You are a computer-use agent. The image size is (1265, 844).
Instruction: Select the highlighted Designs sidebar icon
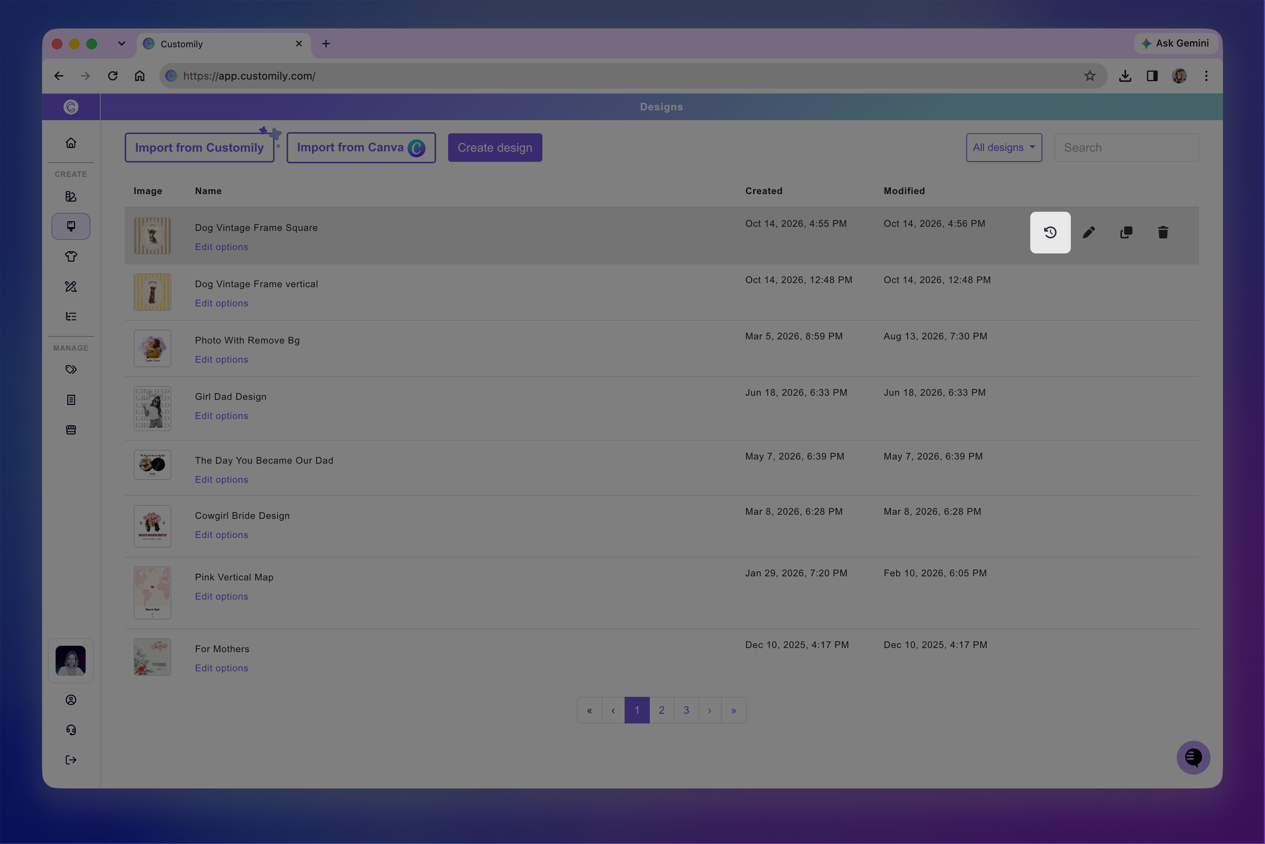tap(71, 227)
